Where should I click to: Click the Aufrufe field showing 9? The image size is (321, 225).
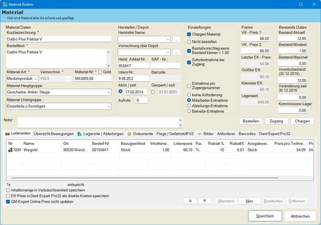142,100
